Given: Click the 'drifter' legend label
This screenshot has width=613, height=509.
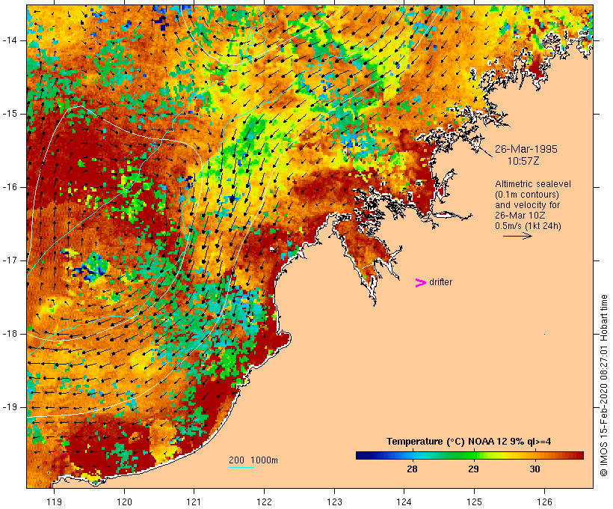Looking at the screenshot, I should pos(440,282).
